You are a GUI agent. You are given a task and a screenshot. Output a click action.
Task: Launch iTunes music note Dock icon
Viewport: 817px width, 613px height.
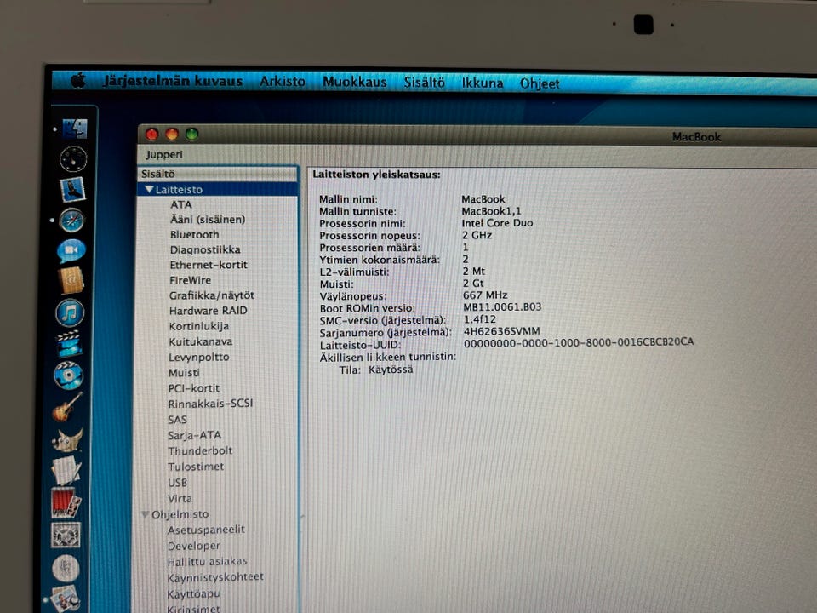(x=70, y=312)
